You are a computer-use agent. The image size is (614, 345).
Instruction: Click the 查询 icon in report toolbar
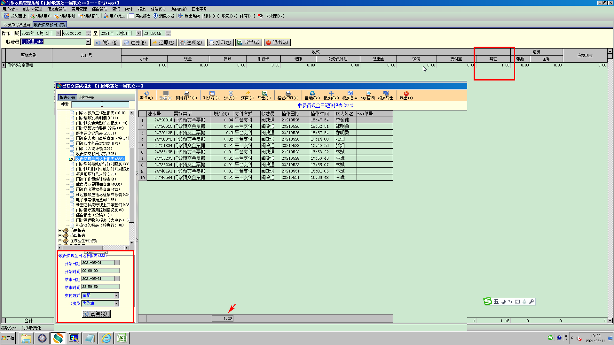(x=146, y=94)
